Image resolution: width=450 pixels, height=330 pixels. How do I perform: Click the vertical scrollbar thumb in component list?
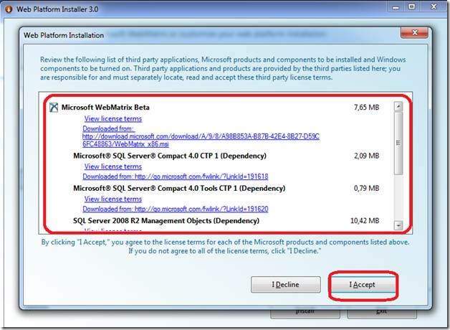[398, 143]
